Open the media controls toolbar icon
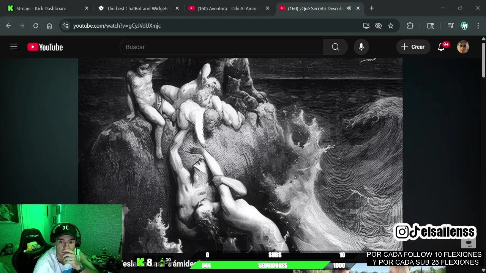486x273 pixels. click(x=451, y=26)
